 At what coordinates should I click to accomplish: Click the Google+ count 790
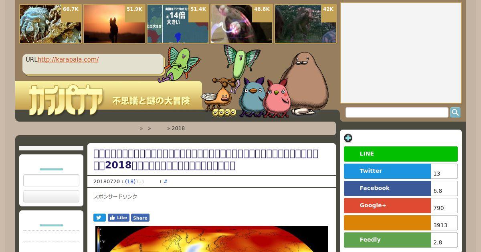444,206
